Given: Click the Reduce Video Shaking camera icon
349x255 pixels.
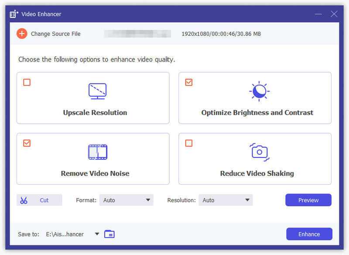Looking at the screenshot, I should click(259, 152).
